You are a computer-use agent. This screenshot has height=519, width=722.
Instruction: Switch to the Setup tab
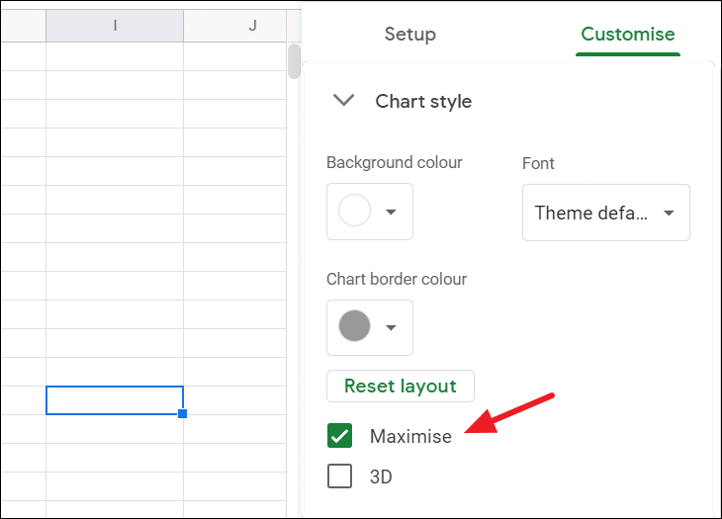click(x=409, y=35)
